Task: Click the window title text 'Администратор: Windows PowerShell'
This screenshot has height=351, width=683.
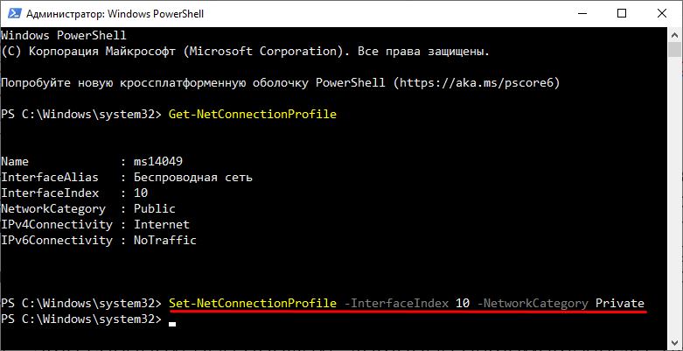Action: point(115,14)
